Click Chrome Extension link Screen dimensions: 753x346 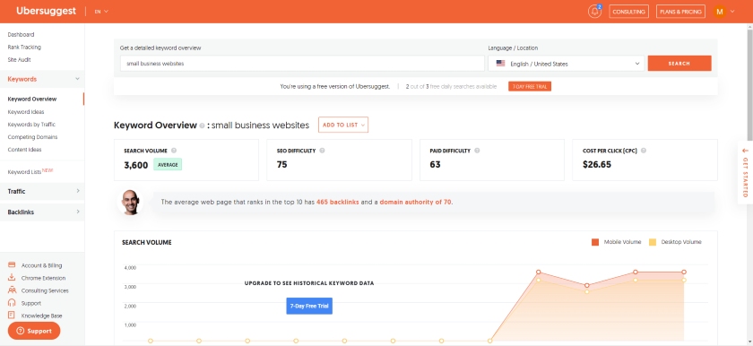pos(43,278)
